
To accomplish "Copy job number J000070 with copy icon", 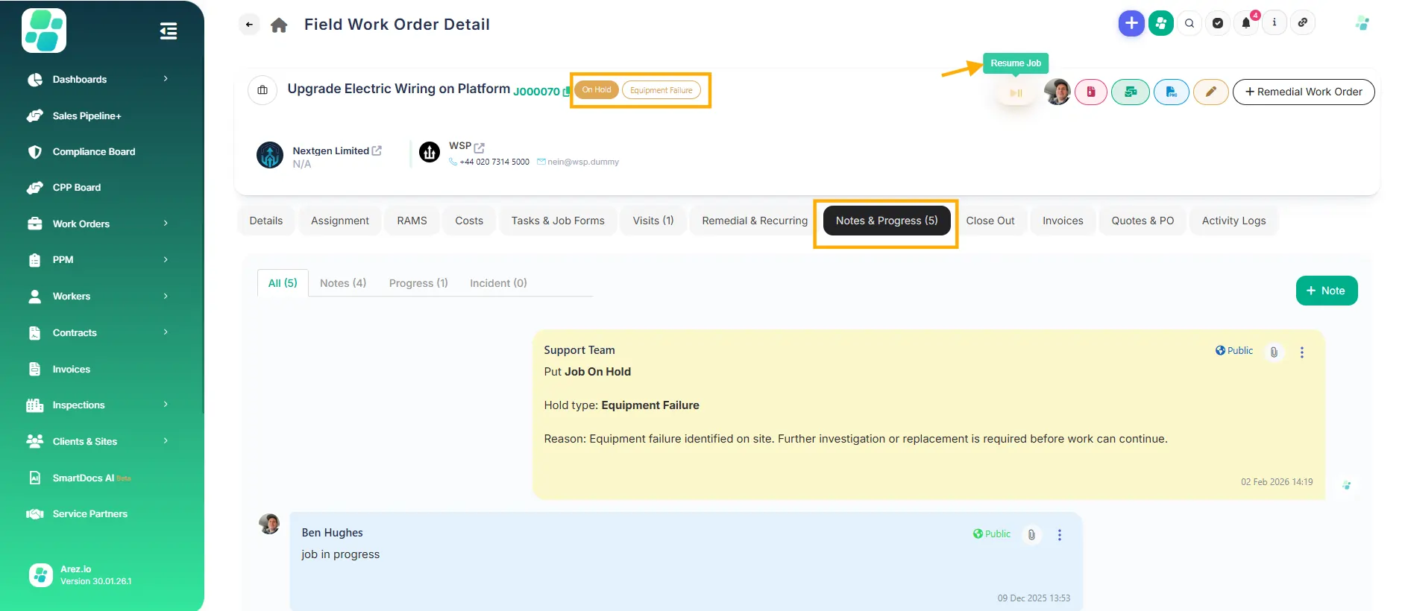I will click(x=566, y=91).
